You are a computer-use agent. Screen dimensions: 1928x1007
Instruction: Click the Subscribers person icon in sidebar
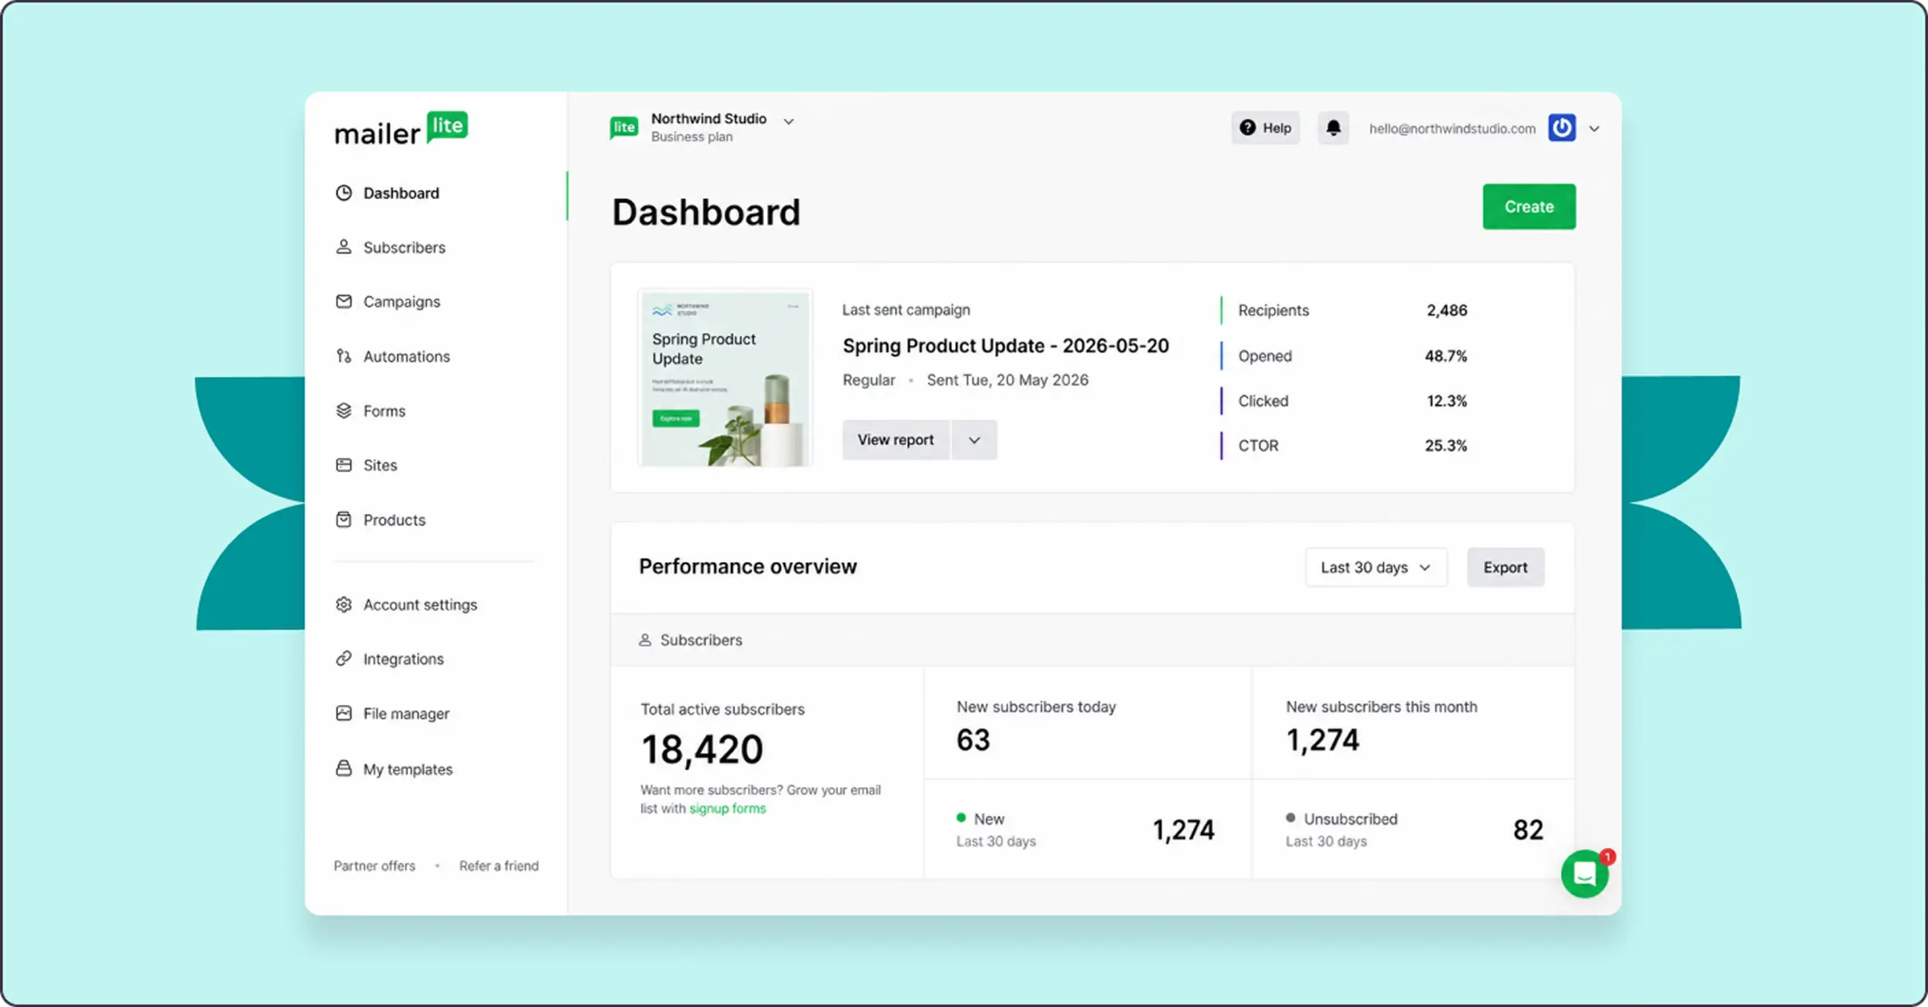344,247
